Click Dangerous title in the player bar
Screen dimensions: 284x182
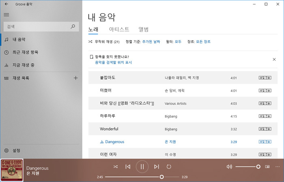point(37,168)
